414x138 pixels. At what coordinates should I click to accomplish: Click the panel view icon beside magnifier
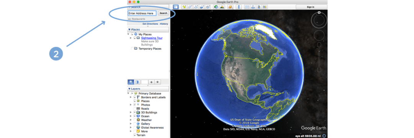point(137,82)
